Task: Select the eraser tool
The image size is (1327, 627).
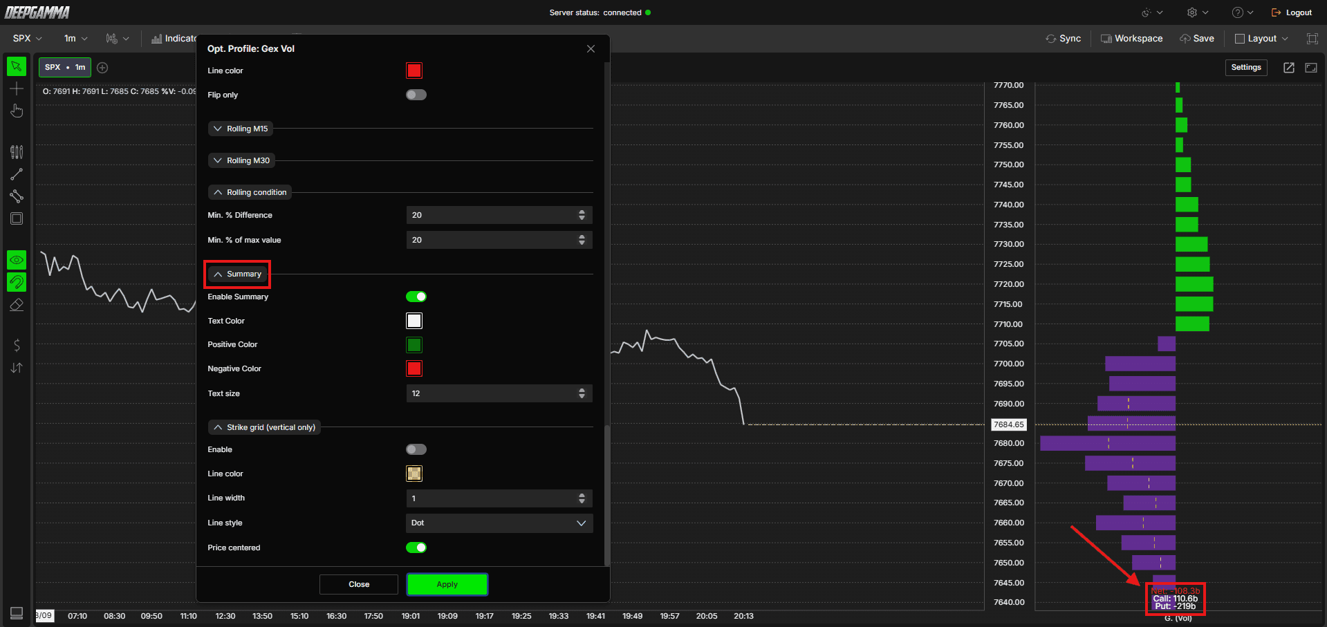Action: click(17, 305)
